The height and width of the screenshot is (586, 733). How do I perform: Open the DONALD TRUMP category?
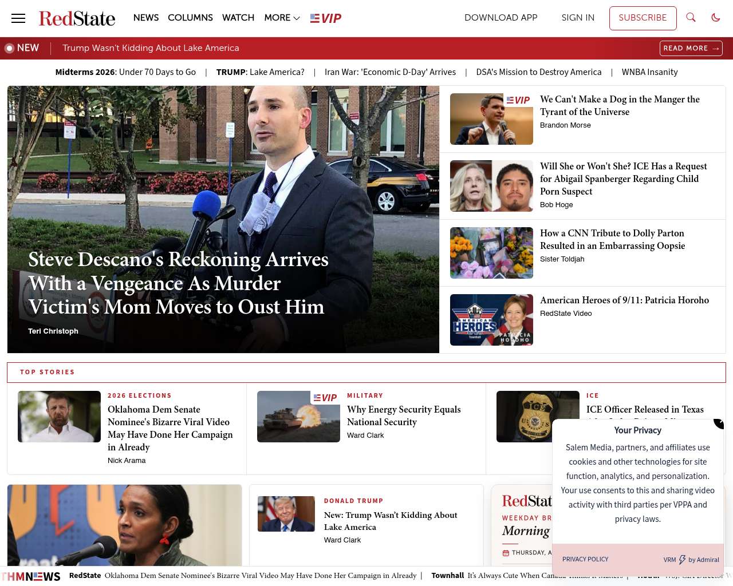tap(353, 501)
